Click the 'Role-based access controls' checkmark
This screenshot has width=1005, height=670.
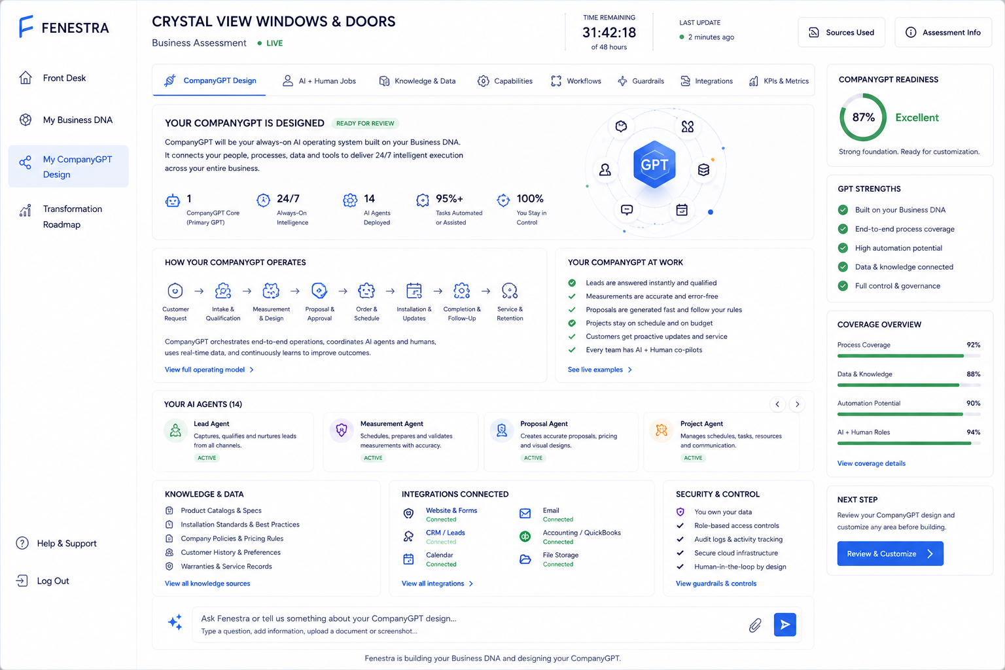680,525
